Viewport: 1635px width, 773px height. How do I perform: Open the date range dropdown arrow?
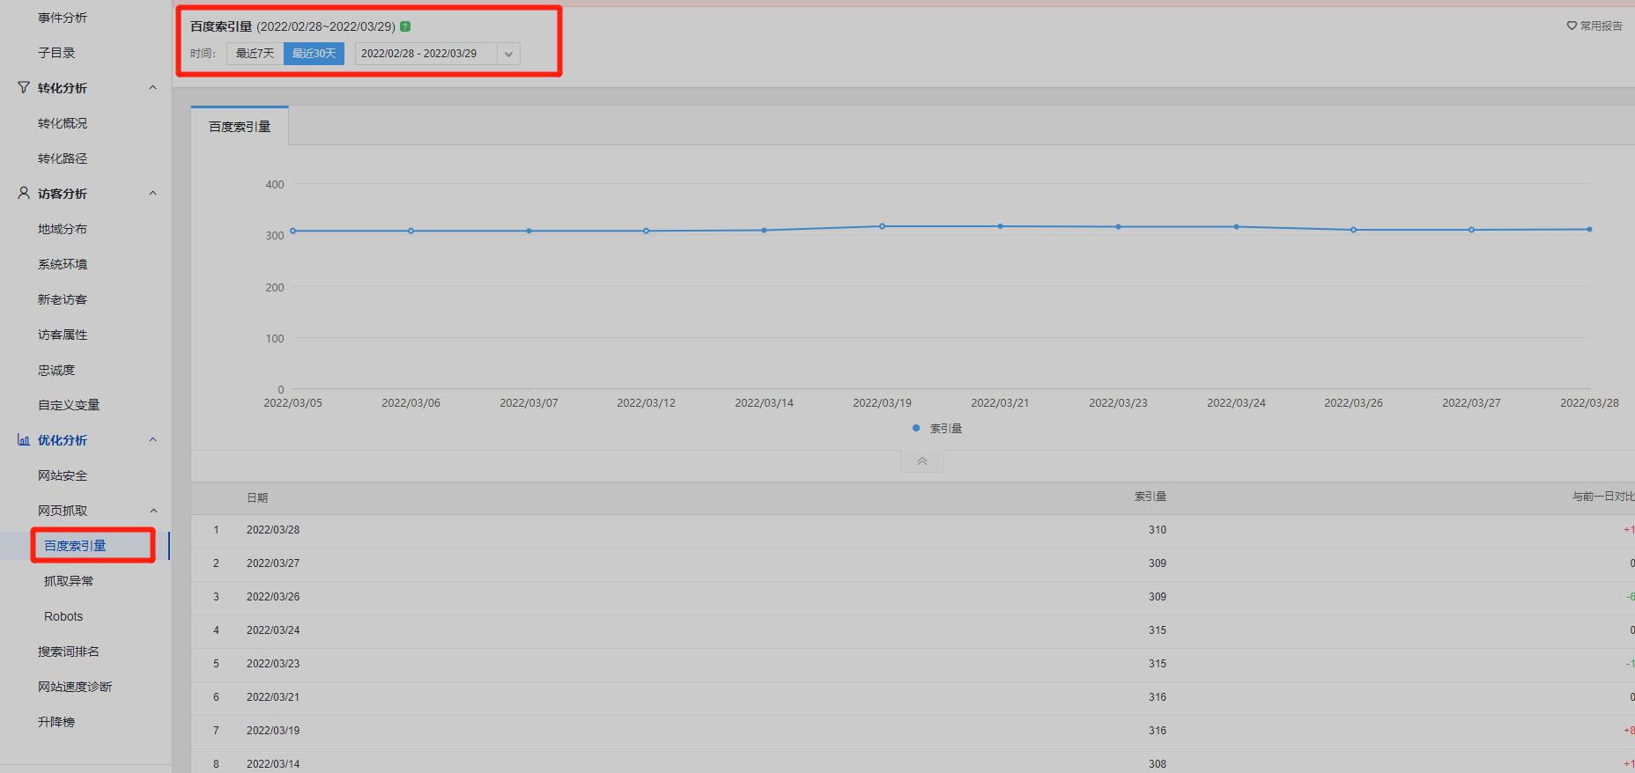(508, 54)
